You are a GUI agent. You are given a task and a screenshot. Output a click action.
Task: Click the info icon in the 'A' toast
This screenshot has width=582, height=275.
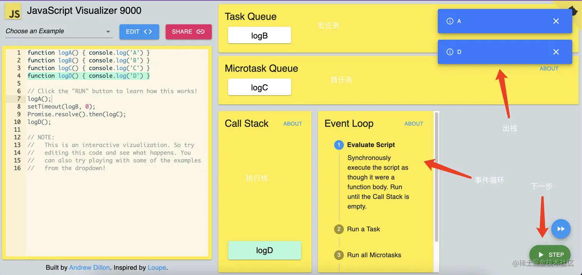coord(450,21)
